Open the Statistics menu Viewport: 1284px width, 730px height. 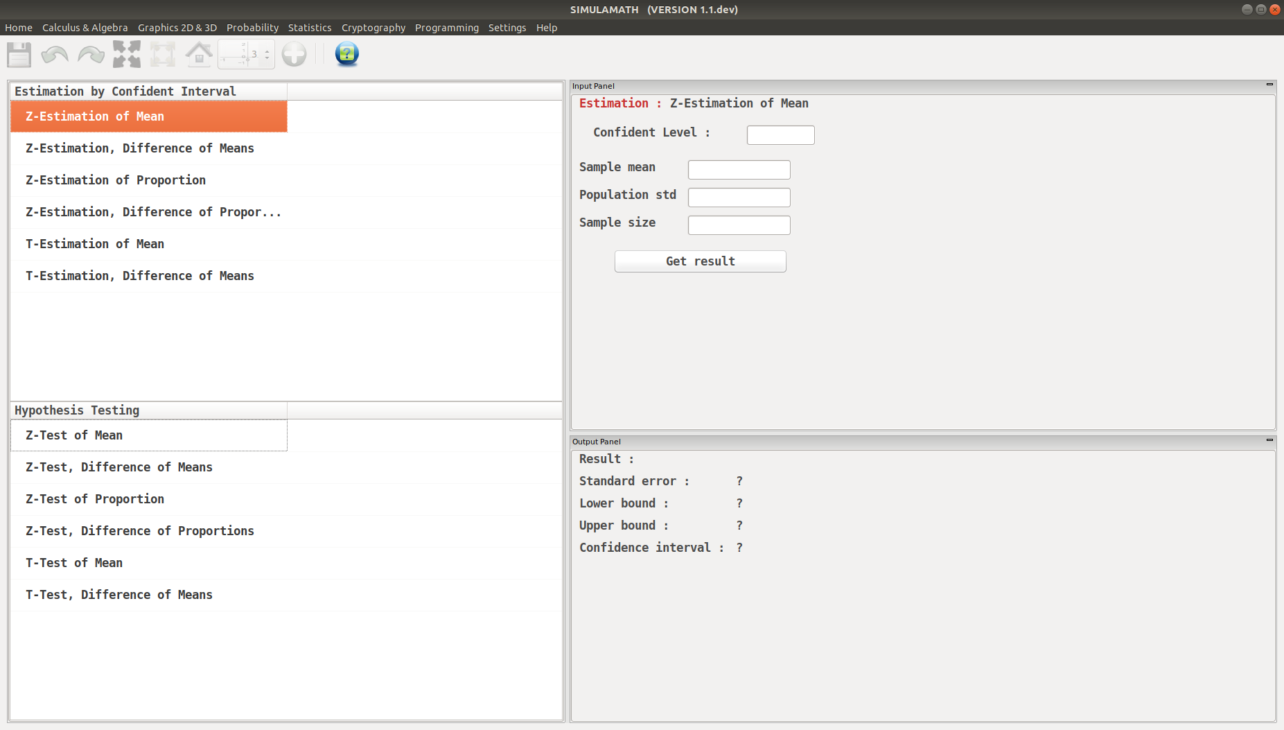click(x=310, y=28)
